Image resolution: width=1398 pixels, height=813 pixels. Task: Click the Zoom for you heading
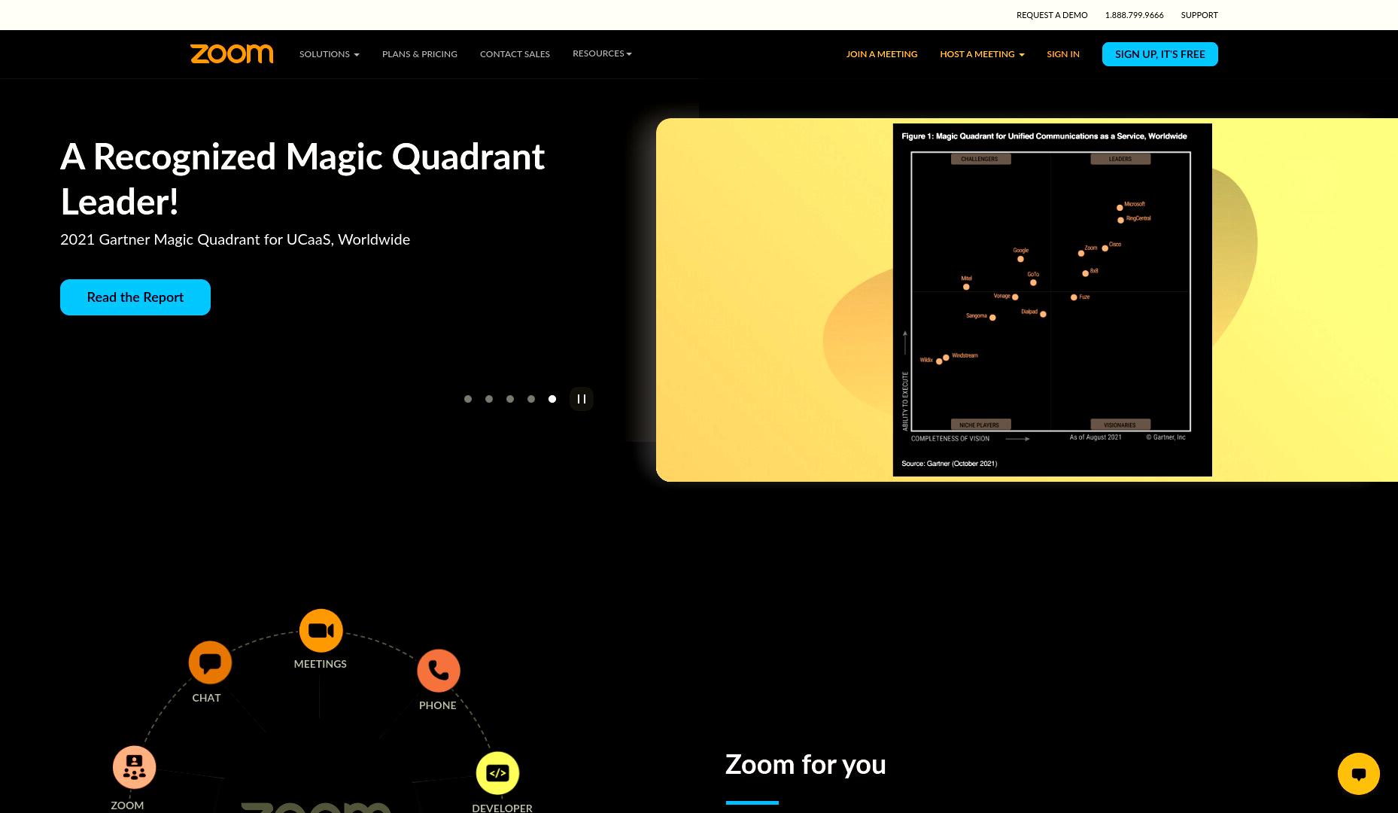806,765
